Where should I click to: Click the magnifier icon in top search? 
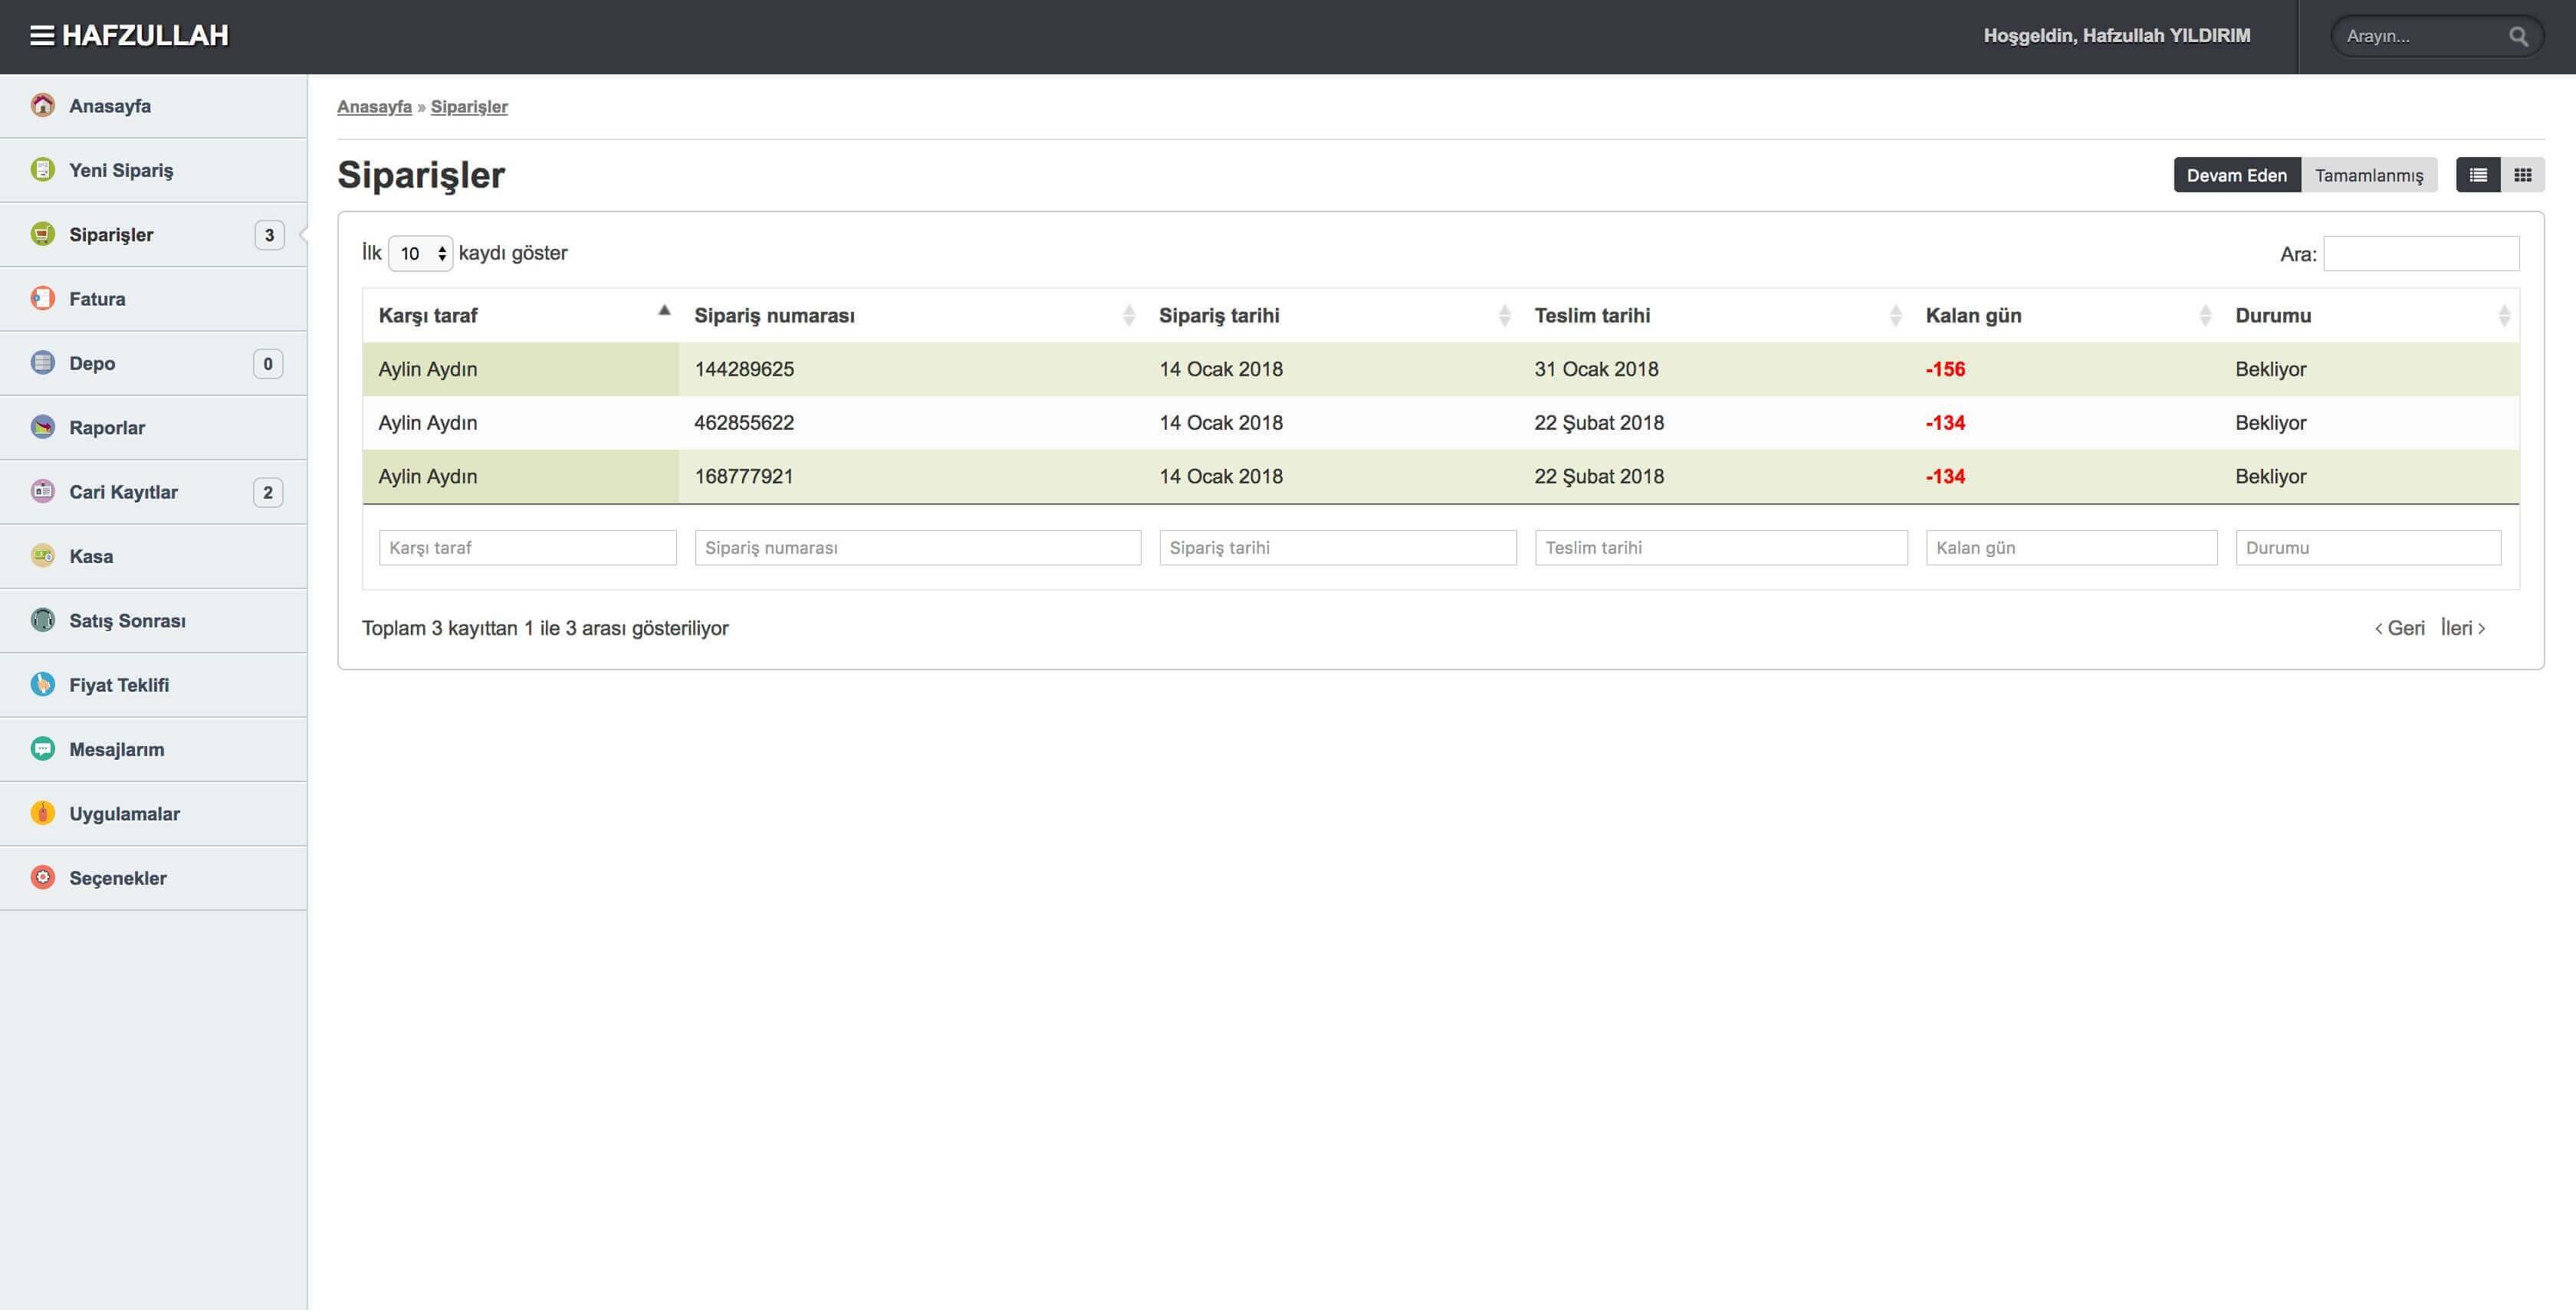pos(2518,37)
